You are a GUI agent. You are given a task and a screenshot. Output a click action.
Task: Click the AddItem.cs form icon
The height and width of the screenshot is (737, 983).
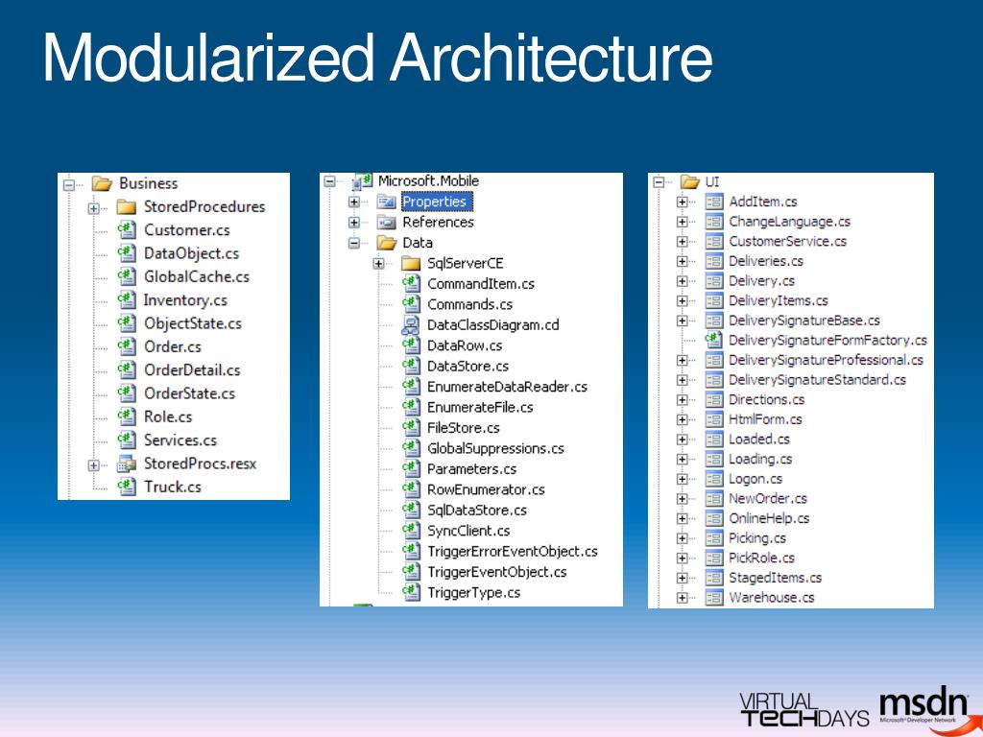[714, 202]
